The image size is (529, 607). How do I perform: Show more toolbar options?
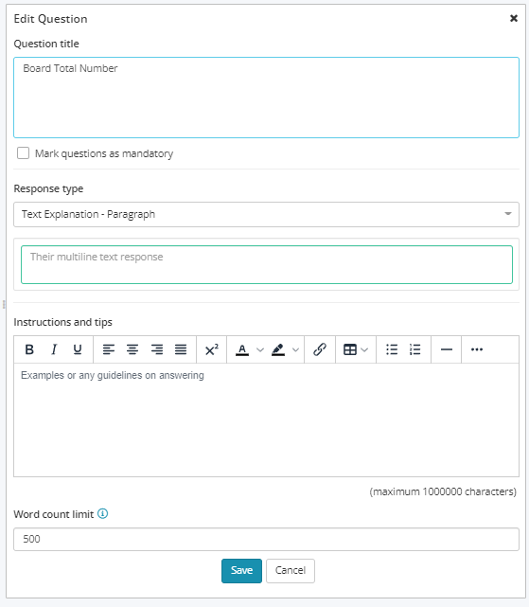[477, 349]
